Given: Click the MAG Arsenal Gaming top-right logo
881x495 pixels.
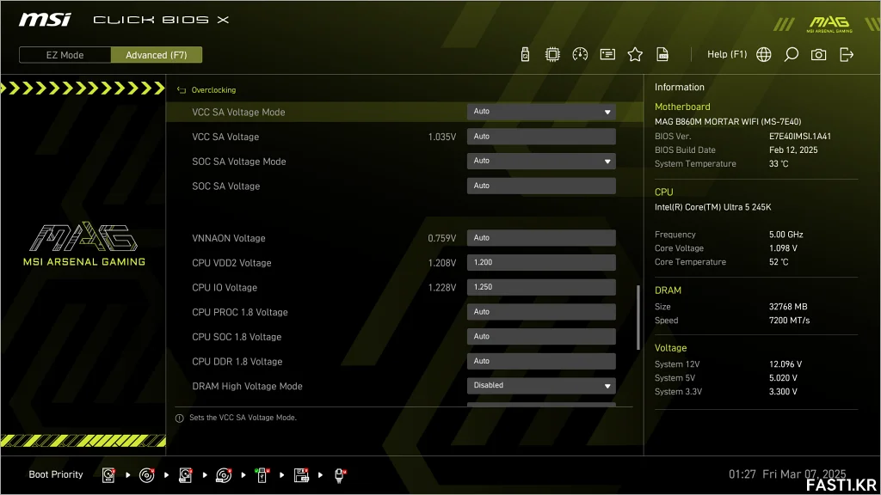Looking at the screenshot, I should click(x=829, y=23).
